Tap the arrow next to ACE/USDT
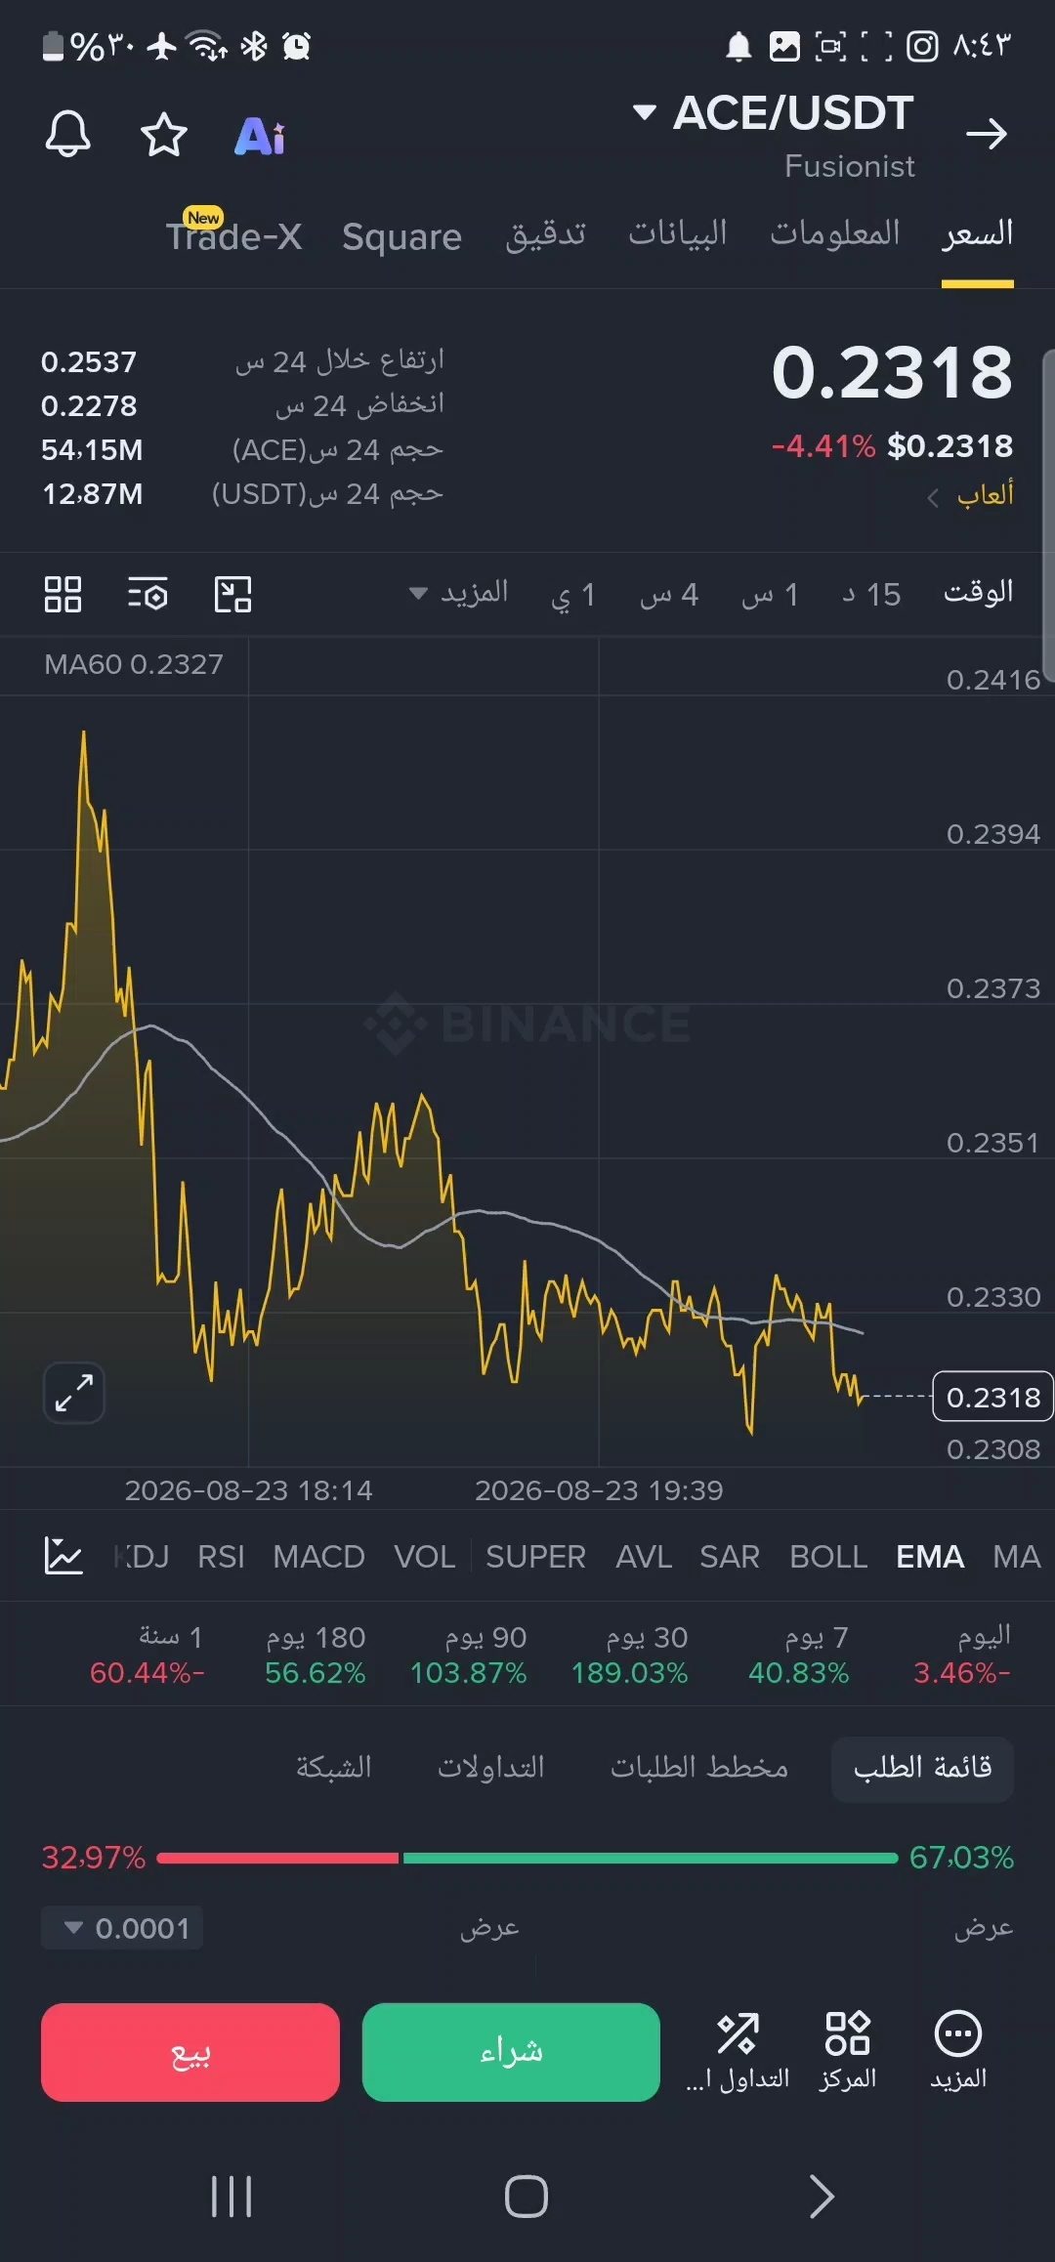This screenshot has height=2262, width=1055. click(986, 134)
